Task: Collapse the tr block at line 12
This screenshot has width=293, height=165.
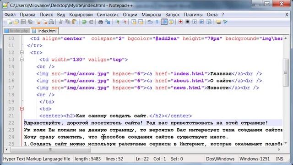Action: [22, 52]
